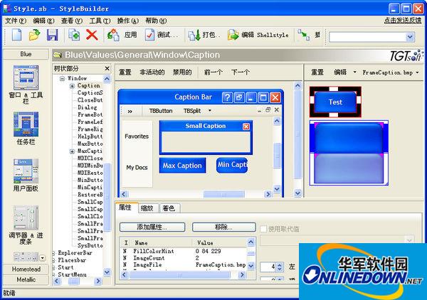The width and height of the screenshot is (427, 300).
Task: Select CloseBut item in the tree
Action: [x=90, y=100]
